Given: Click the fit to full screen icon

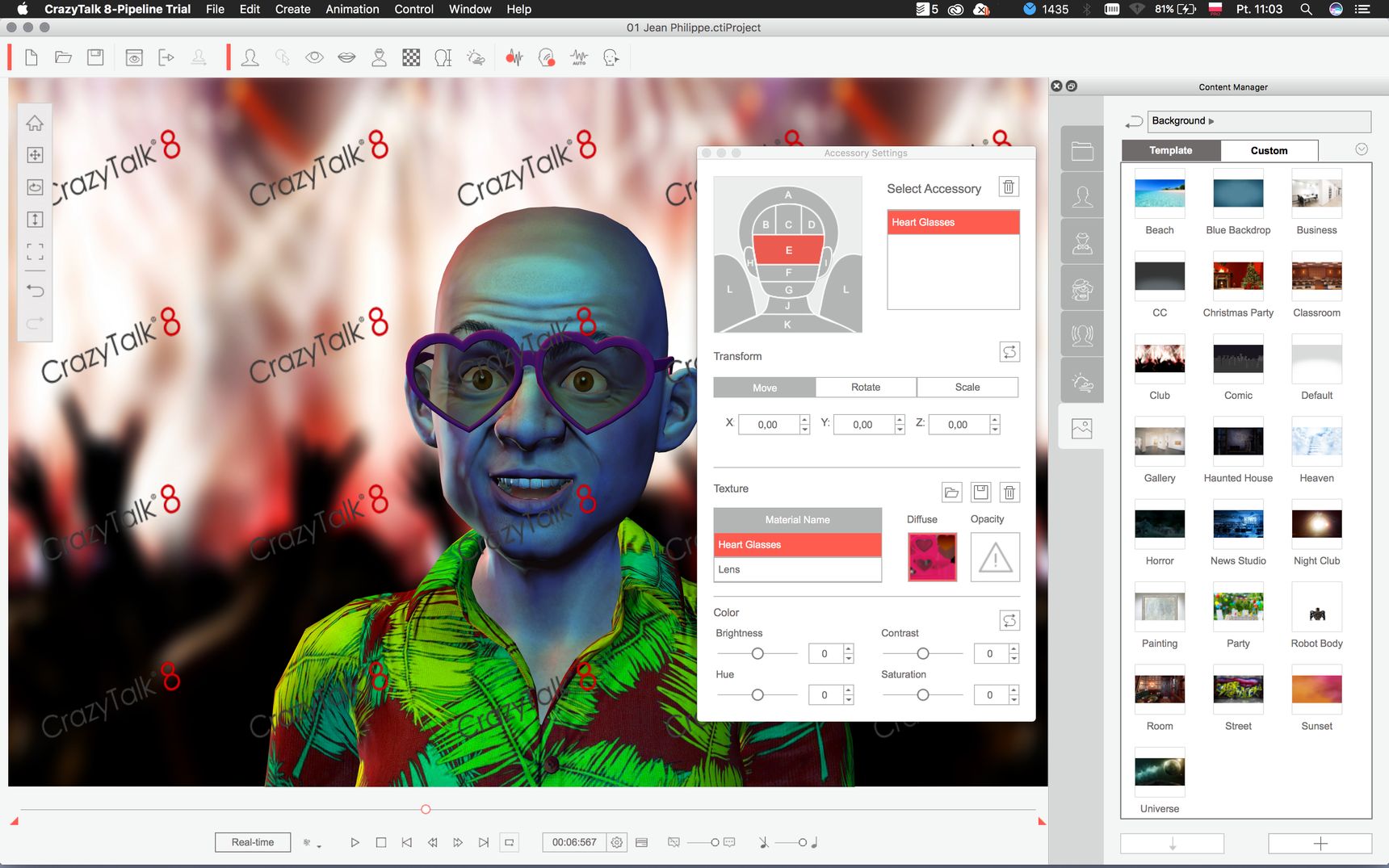Looking at the screenshot, I should coord(35,252).
